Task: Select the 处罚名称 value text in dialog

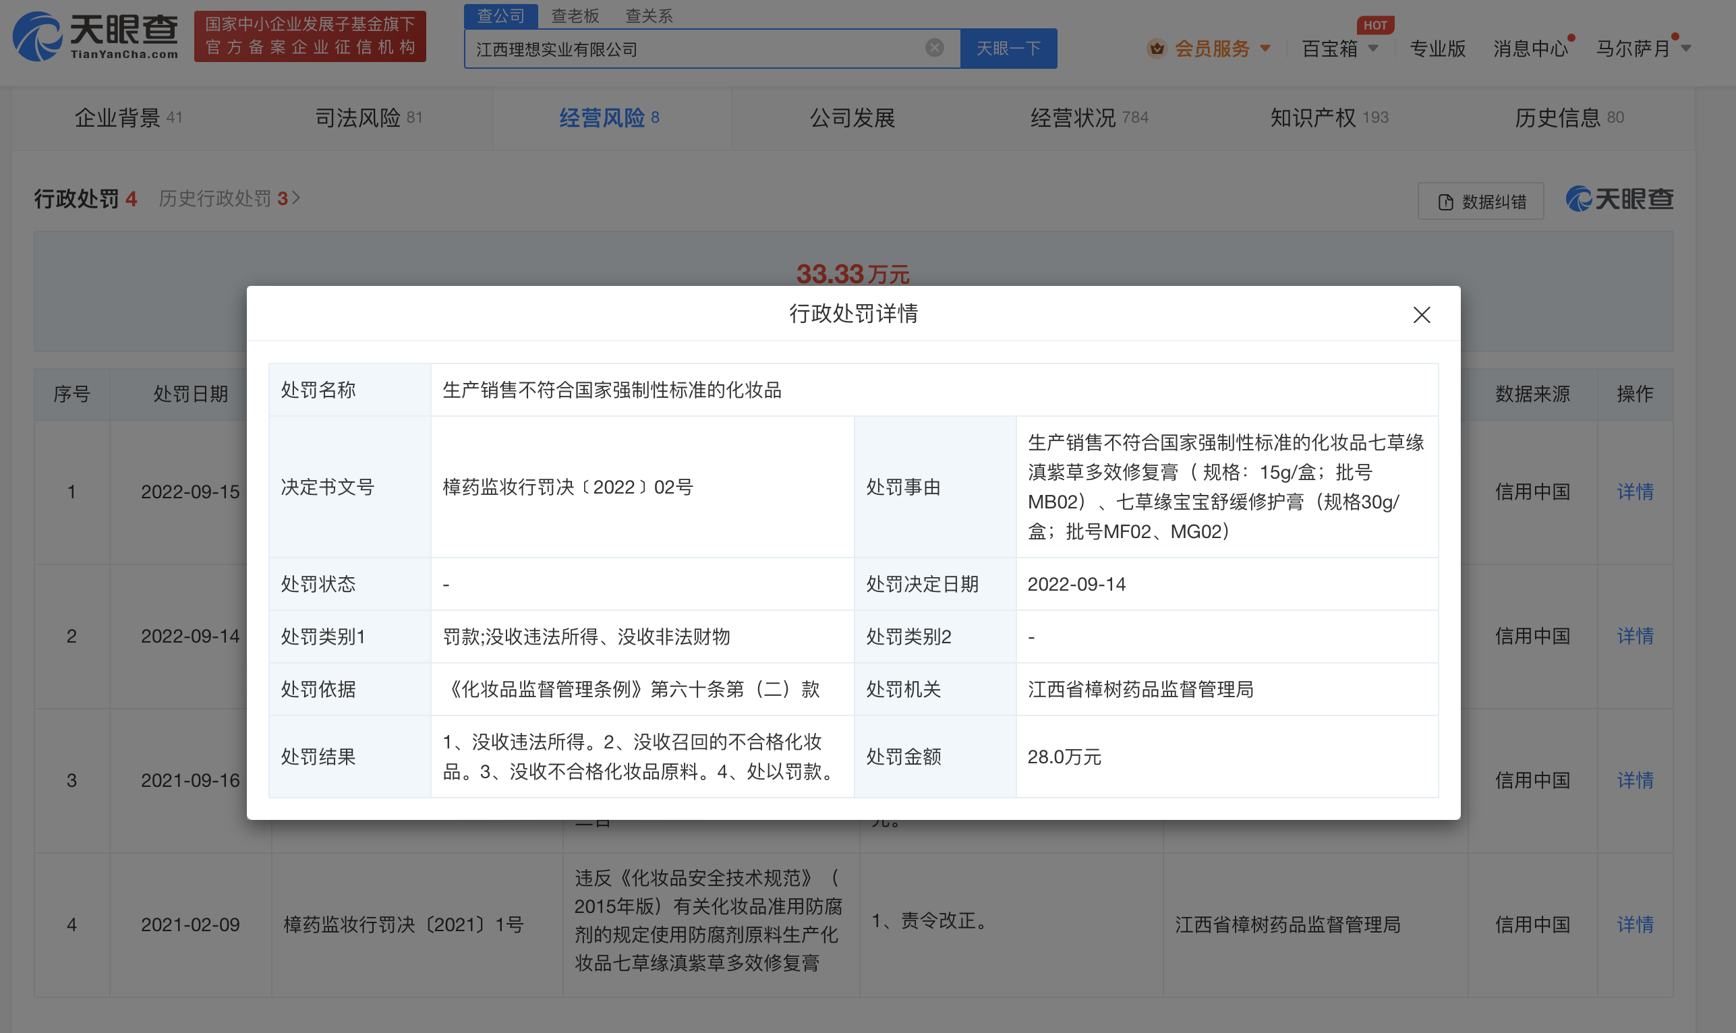Action: point(612,390)
